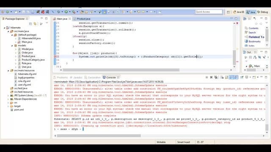
Task: Click the Sort icon in Outline view
Action: [x=255, y=57]
